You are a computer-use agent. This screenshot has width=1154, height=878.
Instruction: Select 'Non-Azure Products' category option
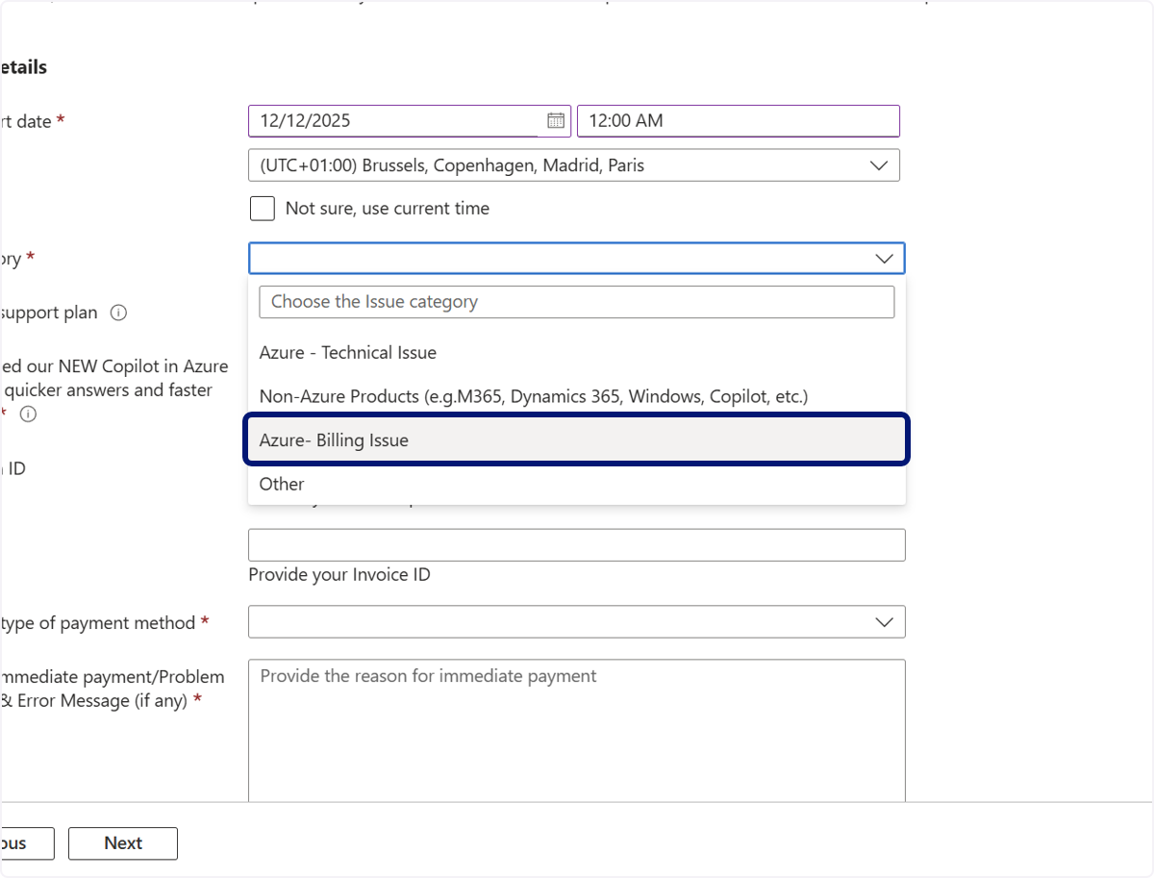click(x=577, y=396)
